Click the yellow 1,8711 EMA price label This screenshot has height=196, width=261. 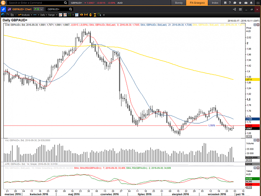point(252,80)
